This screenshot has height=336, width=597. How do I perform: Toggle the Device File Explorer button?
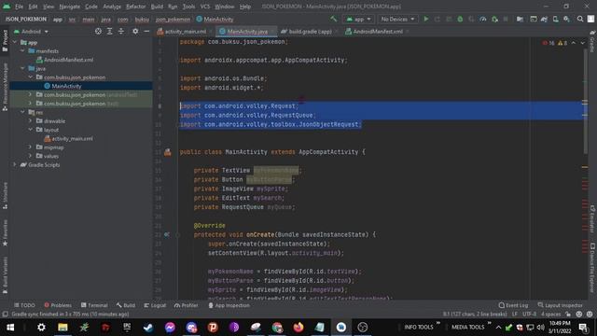[592, 268]
